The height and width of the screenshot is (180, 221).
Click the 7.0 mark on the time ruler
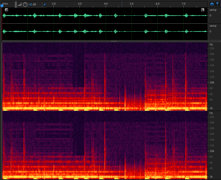pos(184,4)
